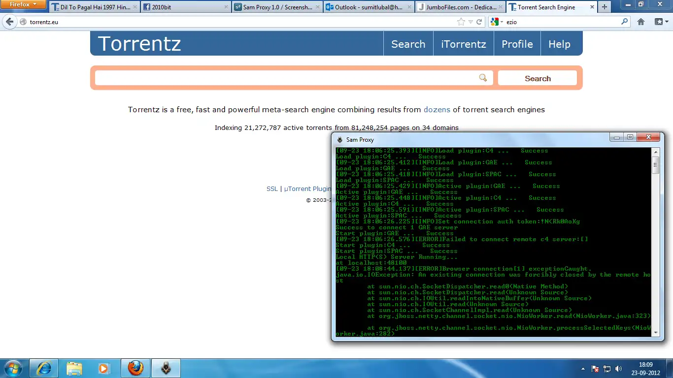Close the Sam Proxy 1.0 tab
673x378 pixels.
318,7
